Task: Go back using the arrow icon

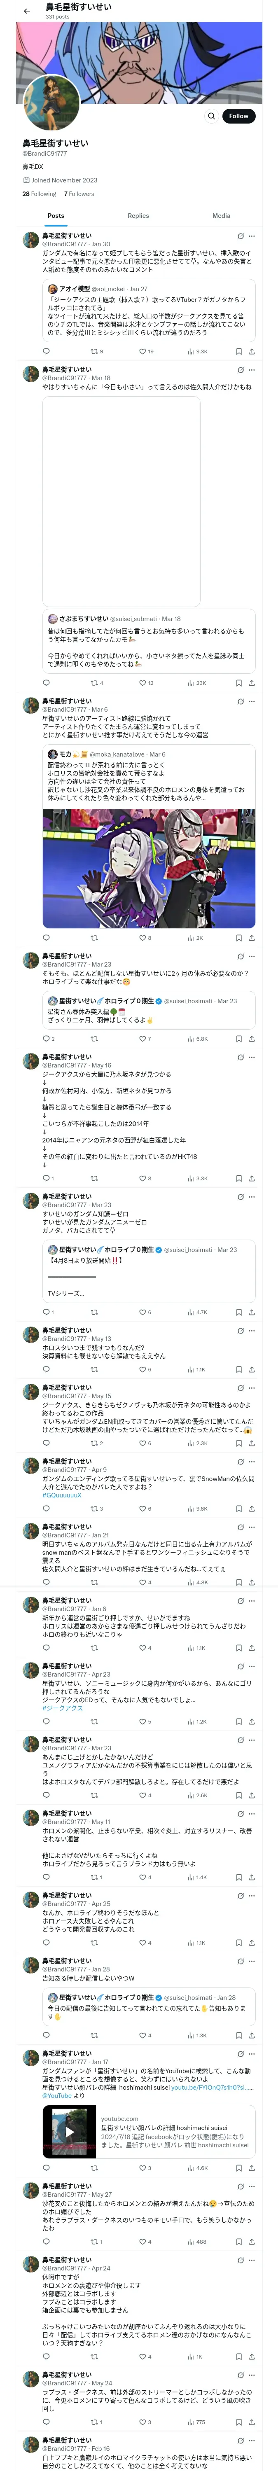Action: tap(26, 11)
